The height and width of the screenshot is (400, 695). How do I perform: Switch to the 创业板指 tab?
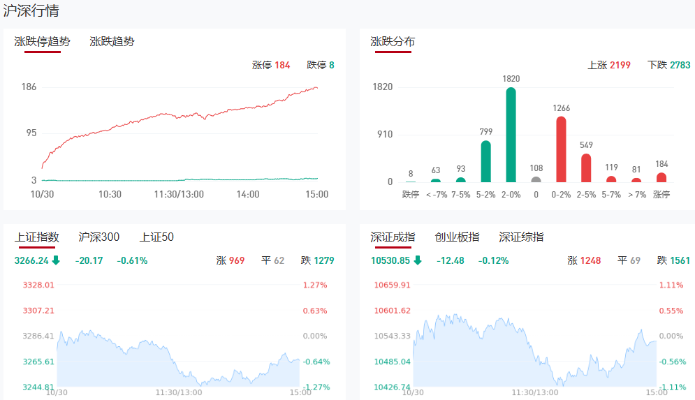(457, 237)
